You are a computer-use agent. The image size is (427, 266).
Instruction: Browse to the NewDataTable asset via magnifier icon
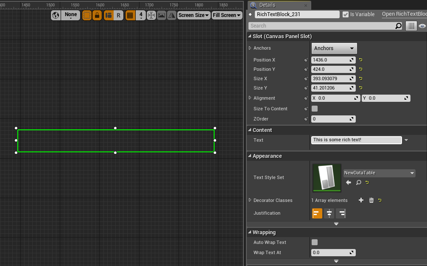click(x=358, y=182)
